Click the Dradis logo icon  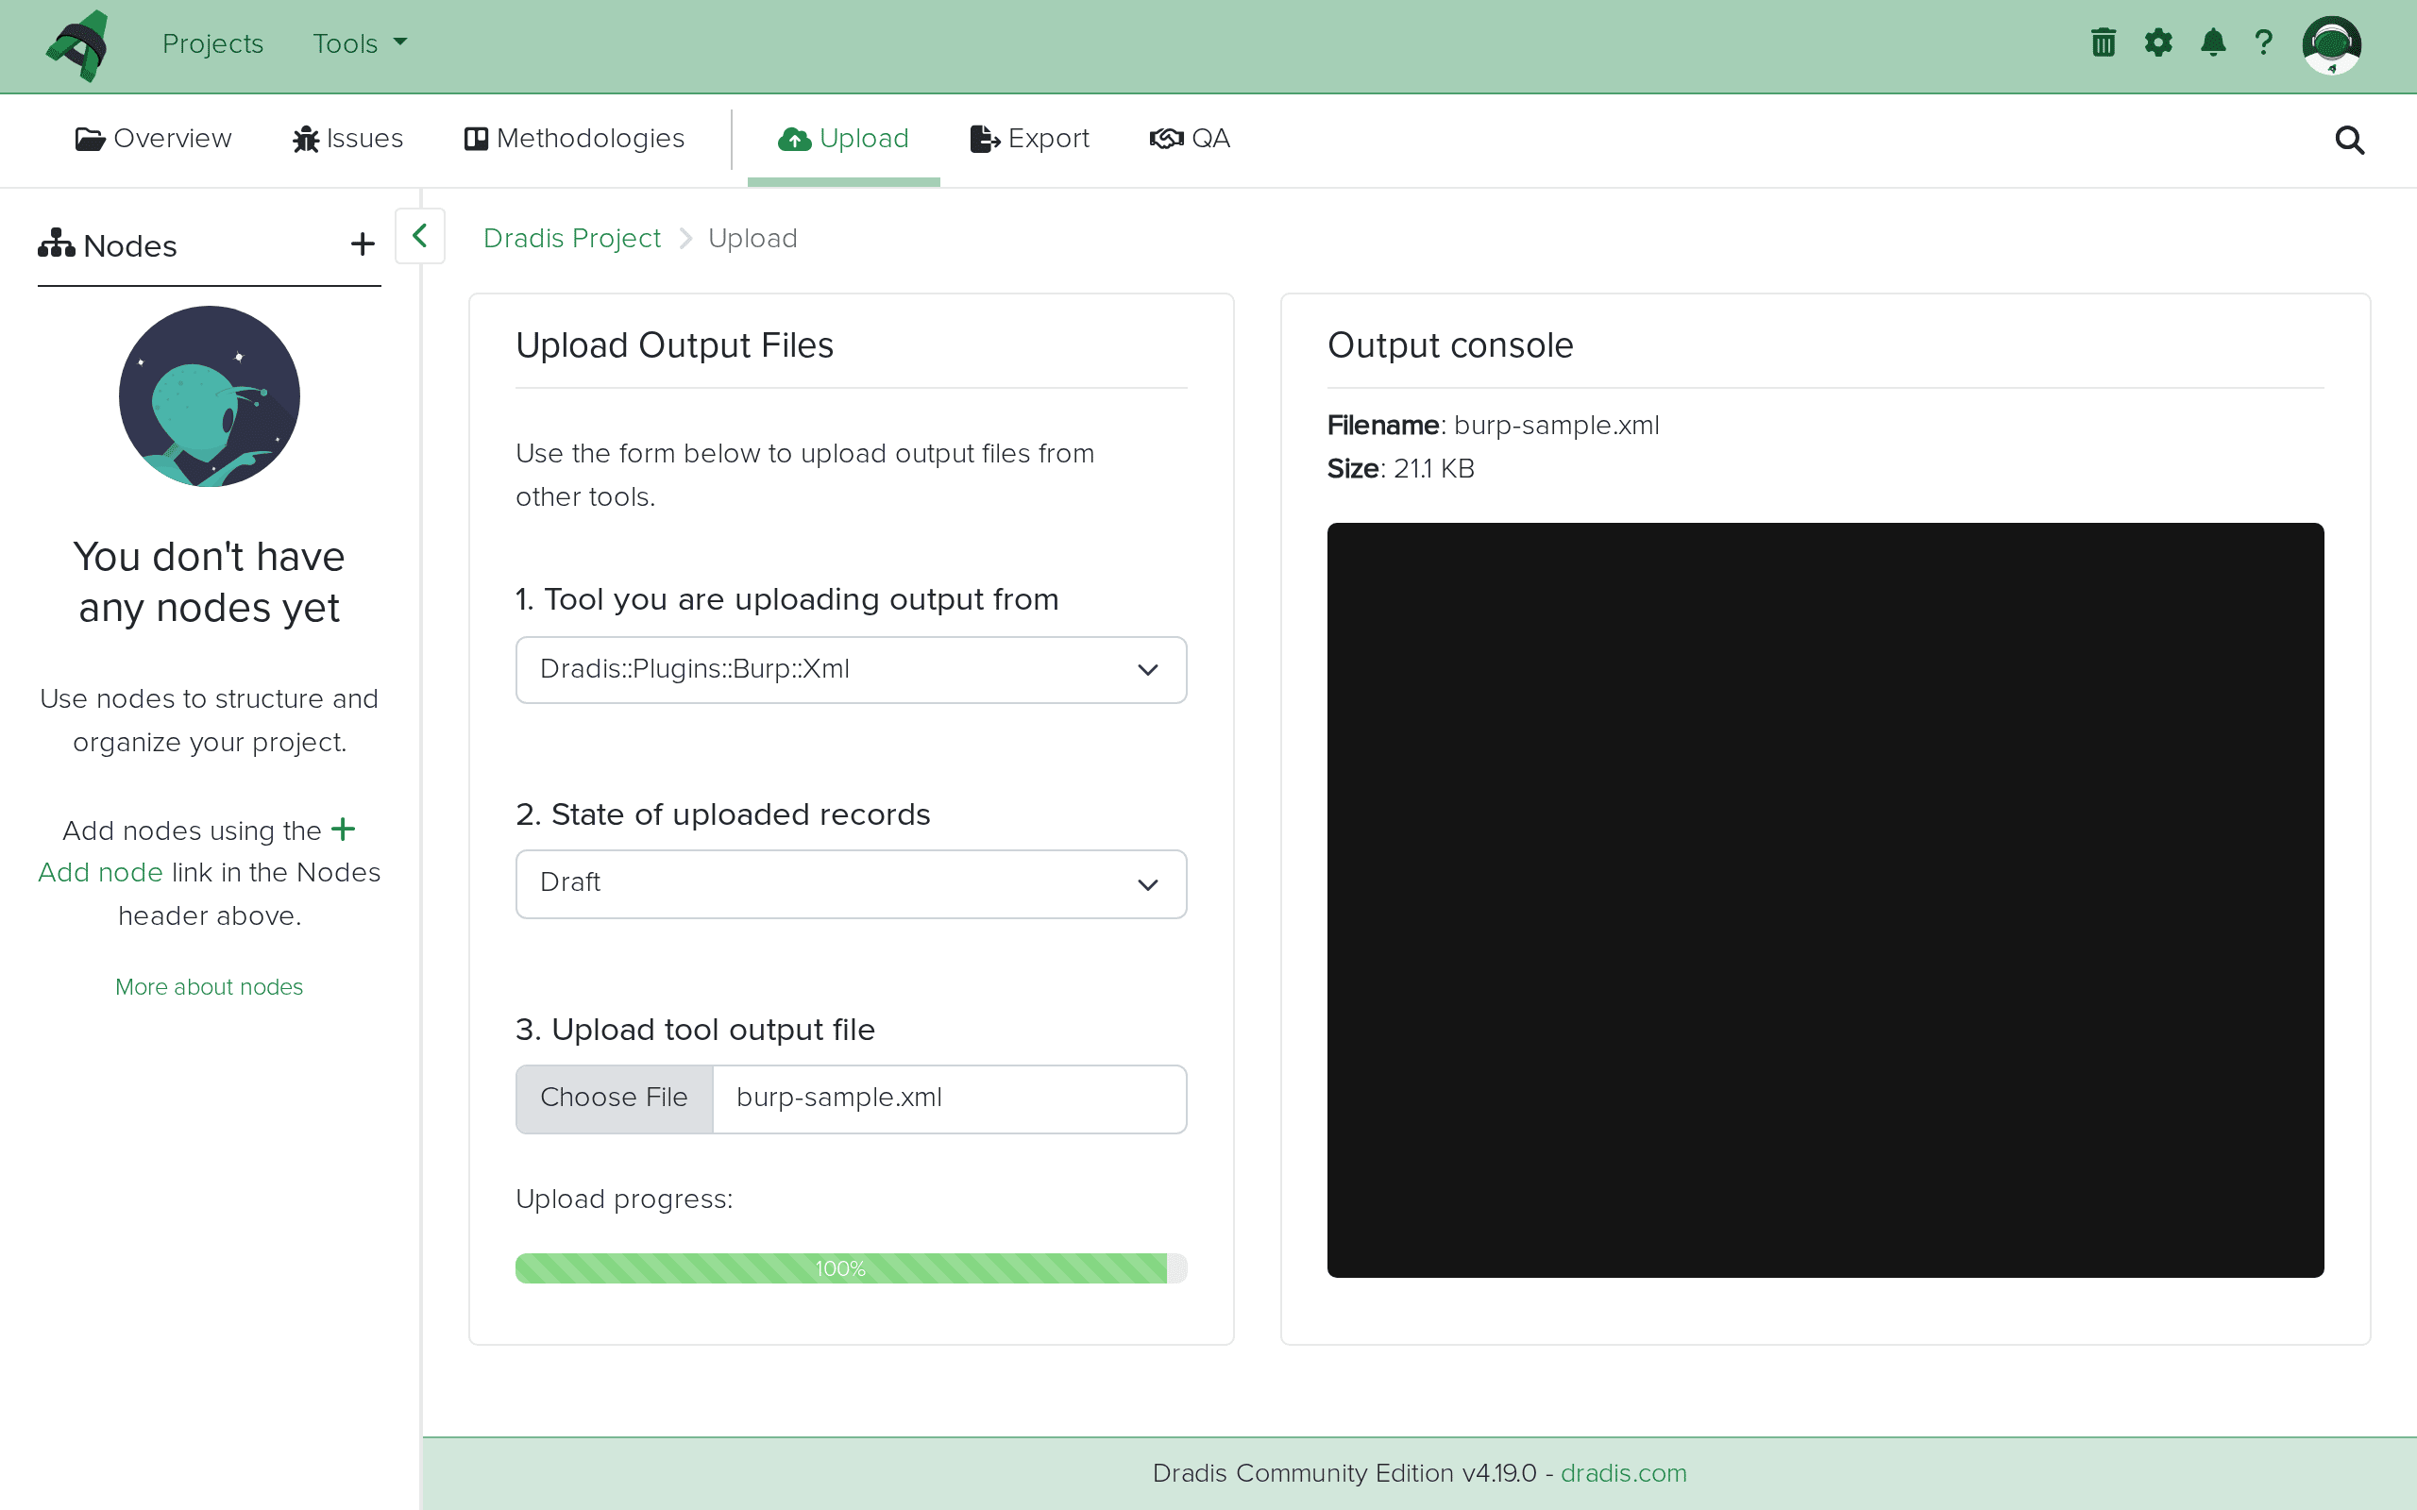76,46
